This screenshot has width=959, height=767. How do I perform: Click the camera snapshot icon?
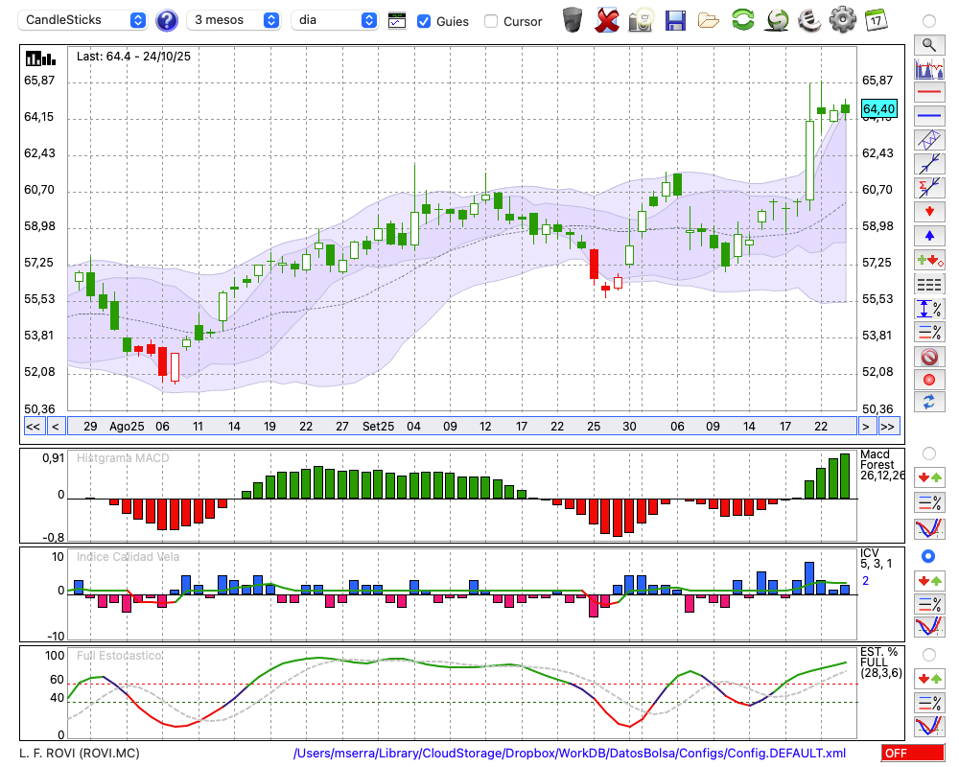[641, 20]
